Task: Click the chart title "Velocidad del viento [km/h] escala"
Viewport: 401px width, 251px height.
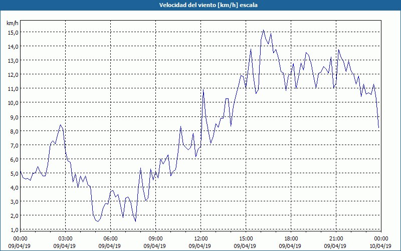Action: click(208, 5)
